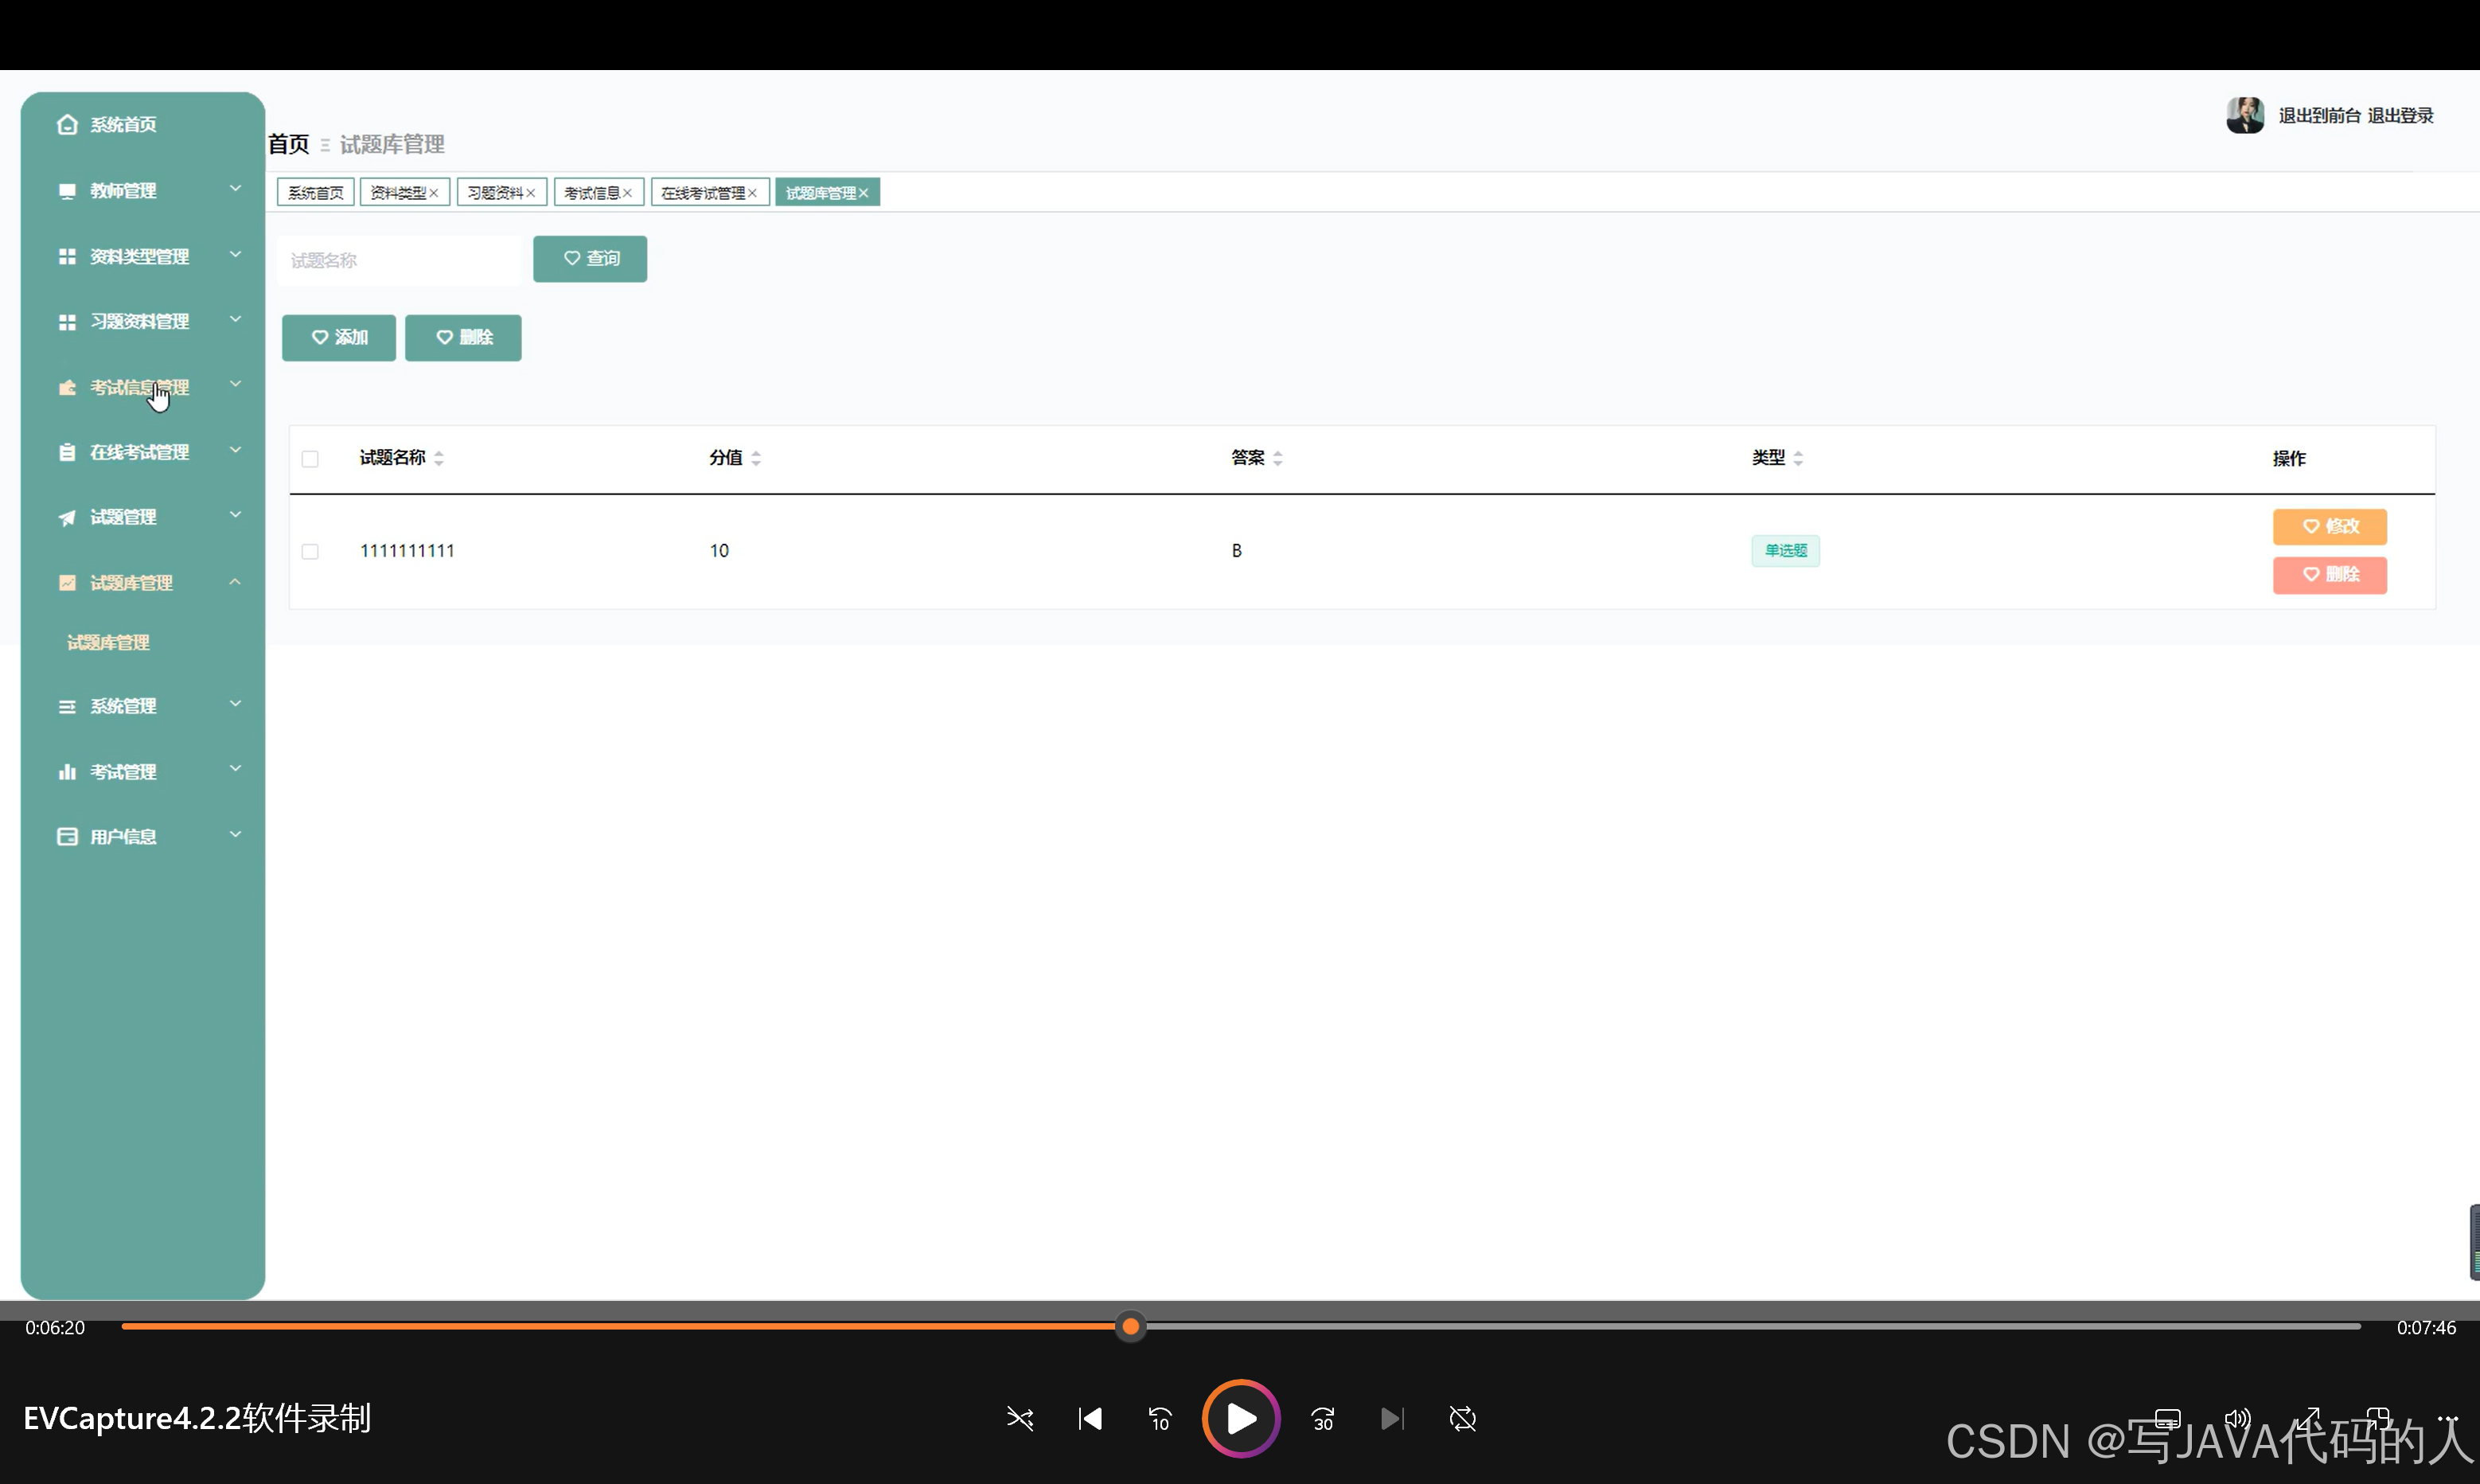Close the 习题资料 tab
Viewport: 2480px width, 1484px height.
click(x=531, y=193)
